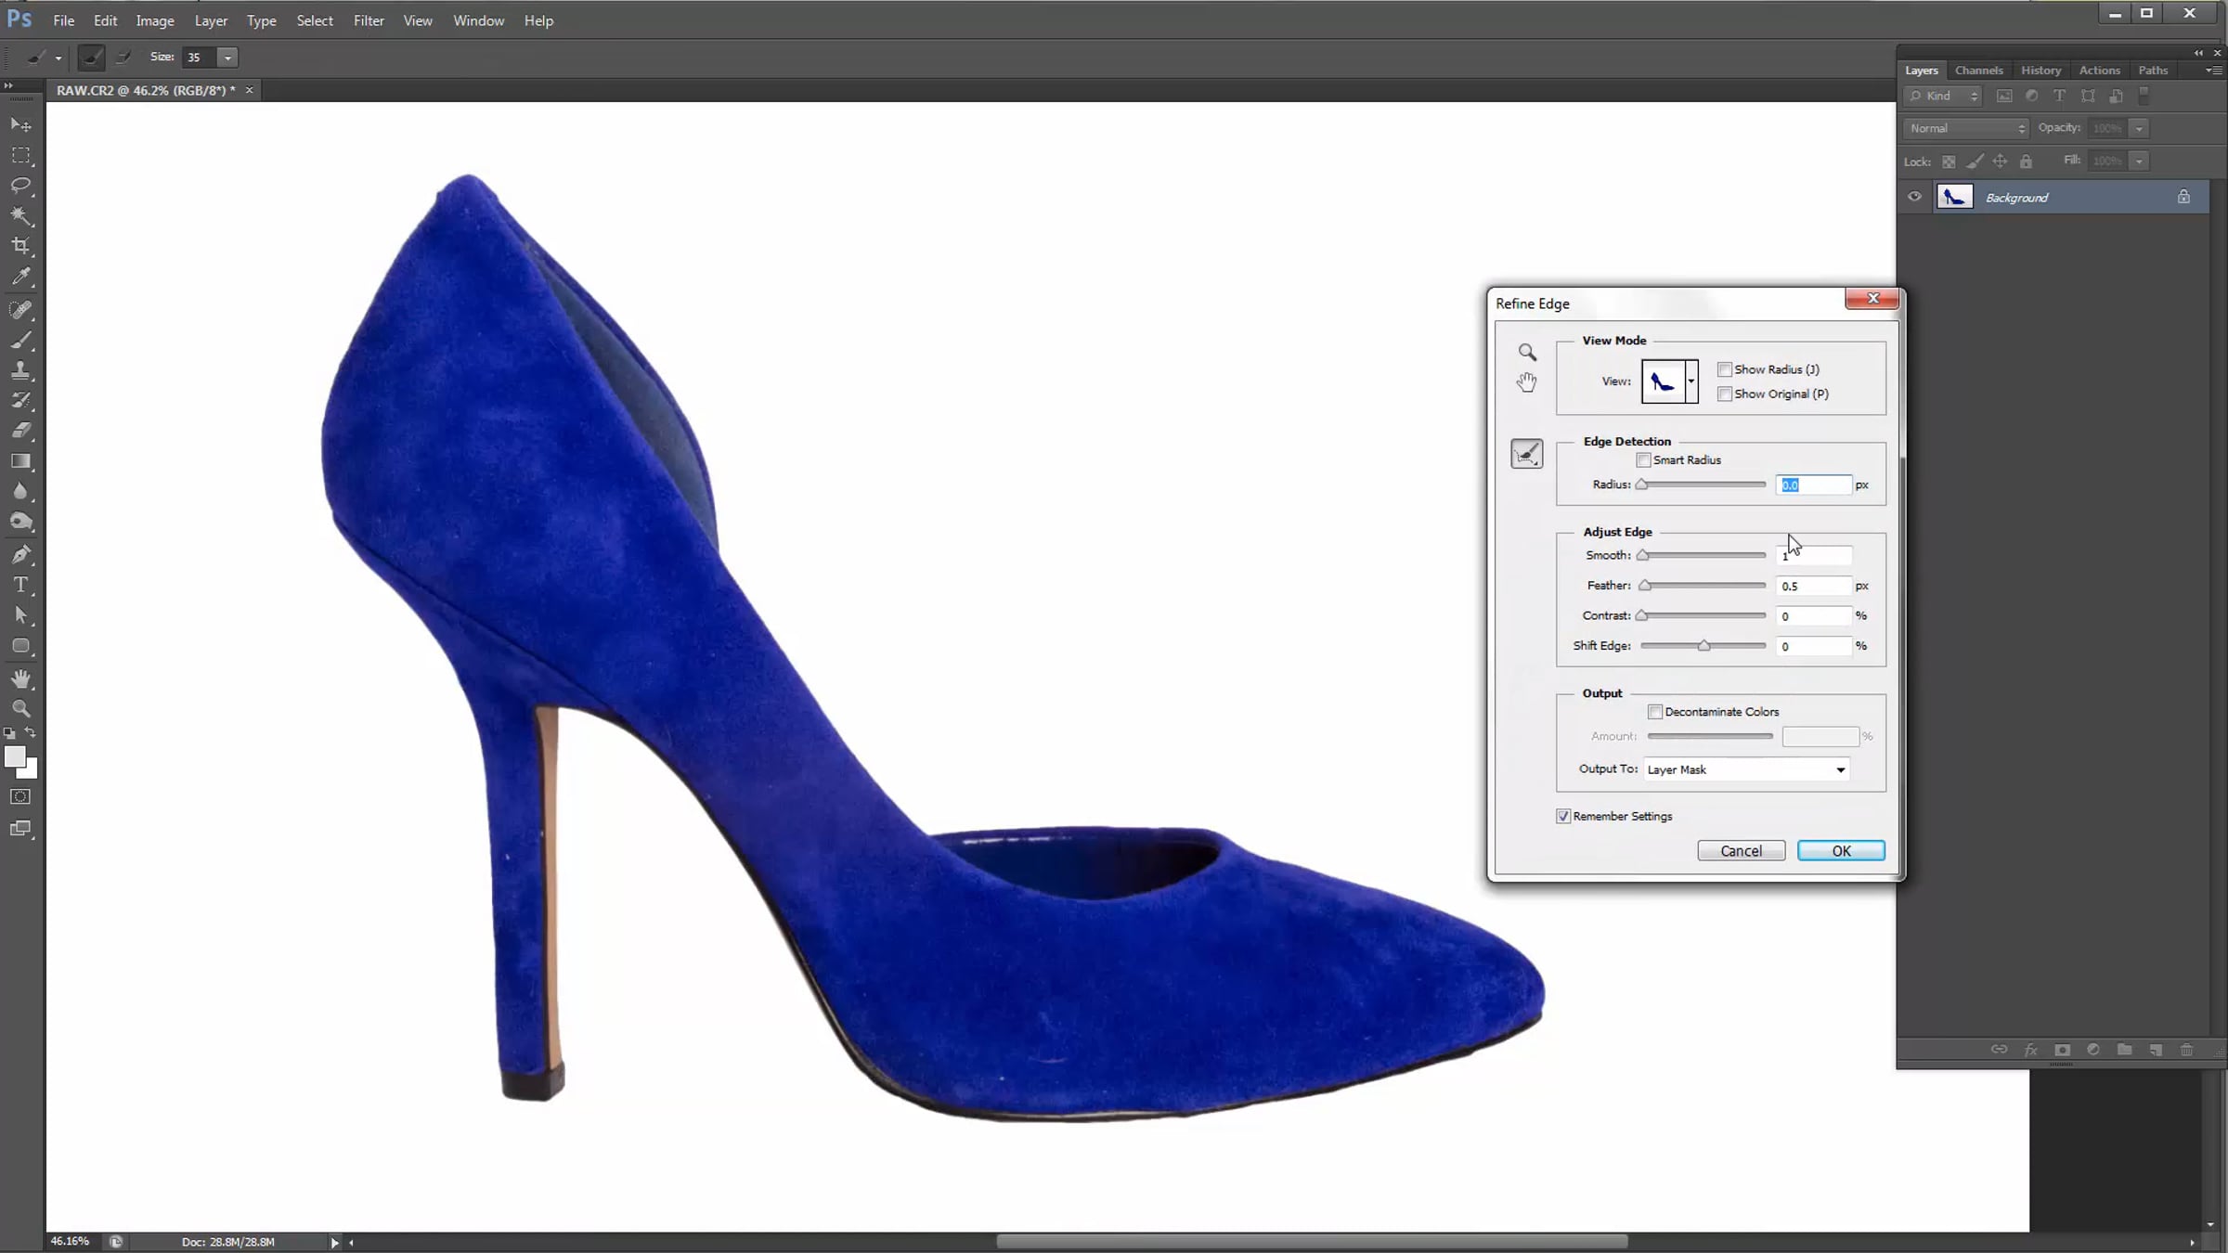This screenshot has height=1253, width=2228.
Task: Pick the Zoom tool in Refine Edge dialog
Action: point(1527,352)
